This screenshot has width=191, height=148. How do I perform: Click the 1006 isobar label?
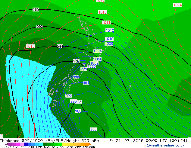98,51
